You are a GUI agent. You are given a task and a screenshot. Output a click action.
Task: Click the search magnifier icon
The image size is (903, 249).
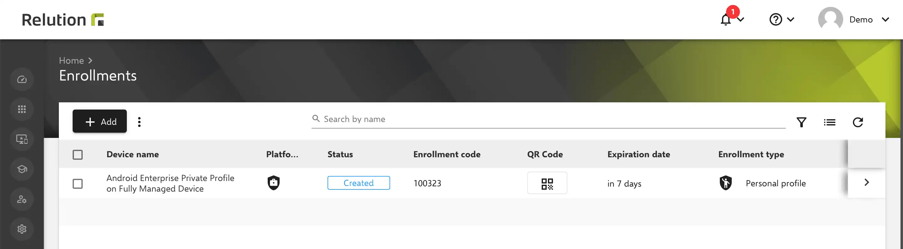[x=316, y=119]
